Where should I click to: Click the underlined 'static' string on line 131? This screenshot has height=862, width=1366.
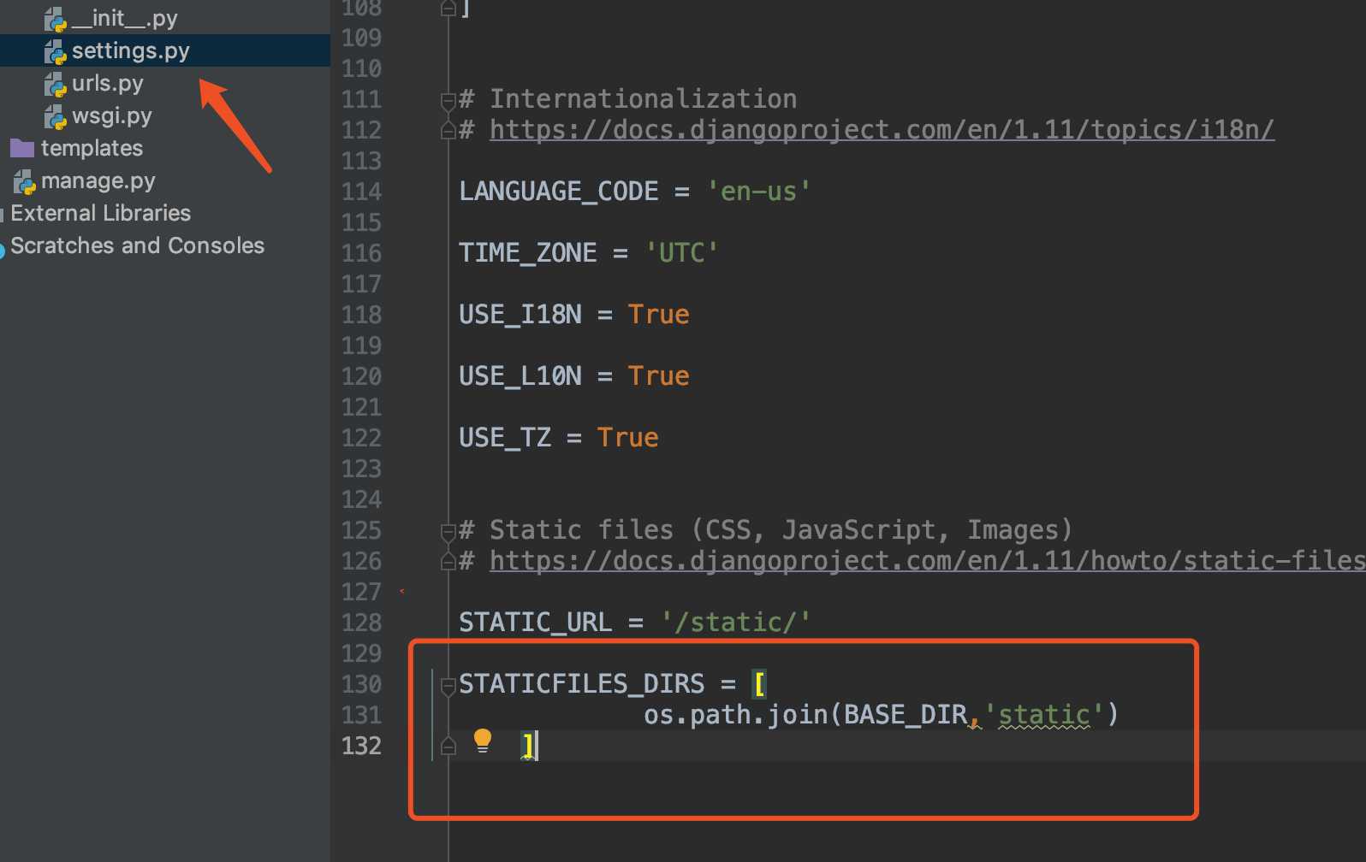pyautogui.click(x=1044, y=715)
